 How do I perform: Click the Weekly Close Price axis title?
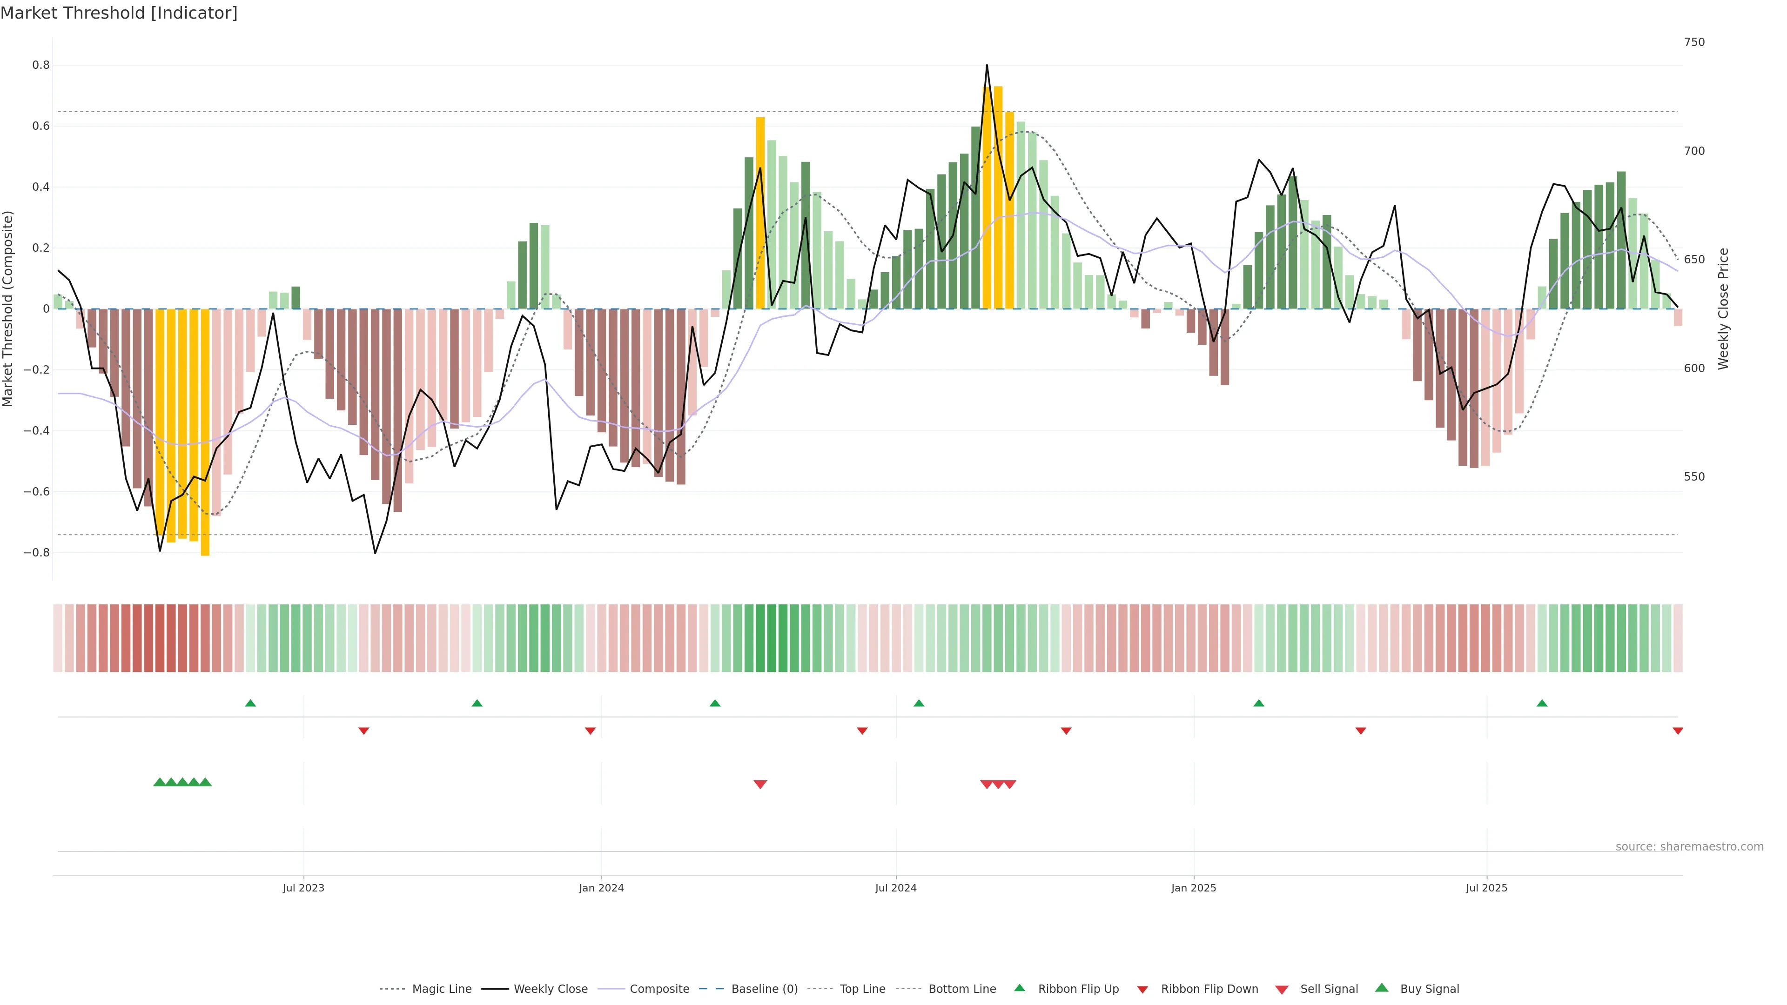[x=1723, y=308]
